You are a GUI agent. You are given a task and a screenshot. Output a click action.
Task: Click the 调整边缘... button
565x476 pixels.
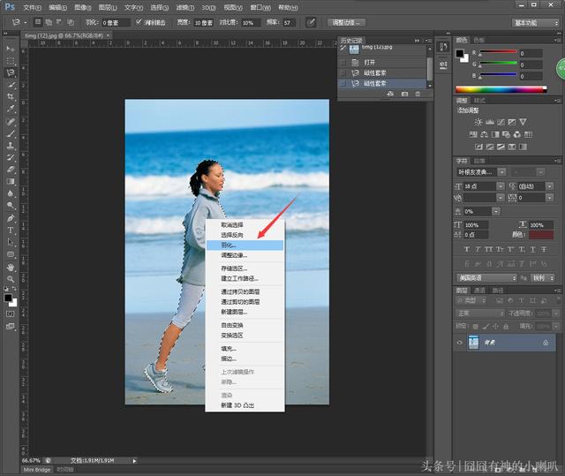click(346, 22)
